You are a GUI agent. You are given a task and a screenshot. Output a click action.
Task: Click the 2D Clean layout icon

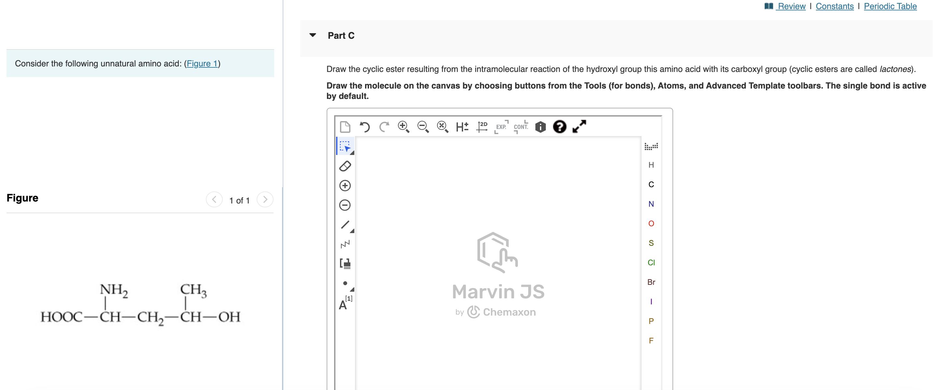[x=482, y=127]
